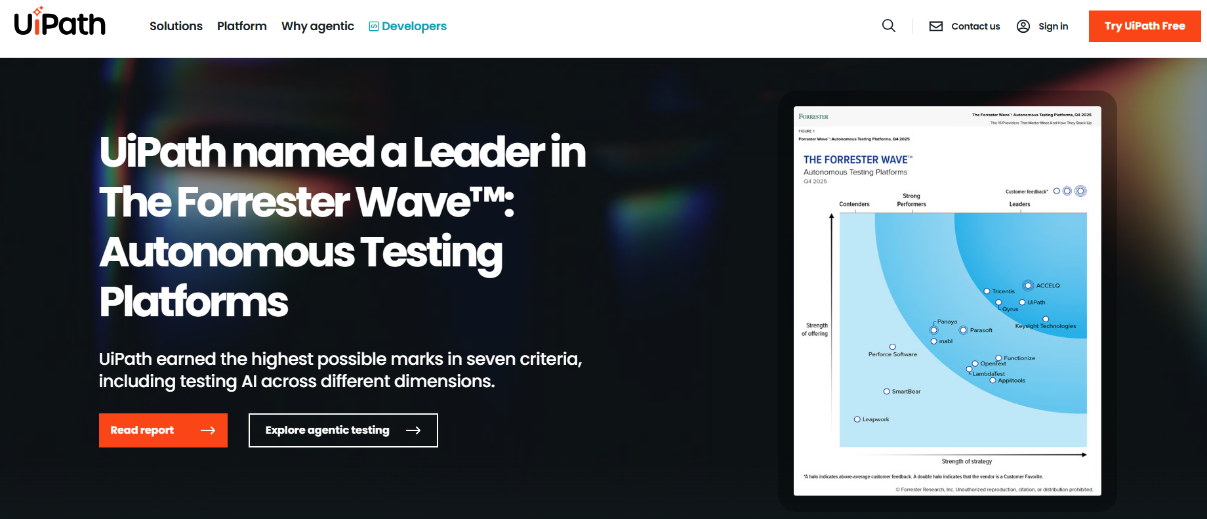
Task: Click the Read report label
Action: 142,430
